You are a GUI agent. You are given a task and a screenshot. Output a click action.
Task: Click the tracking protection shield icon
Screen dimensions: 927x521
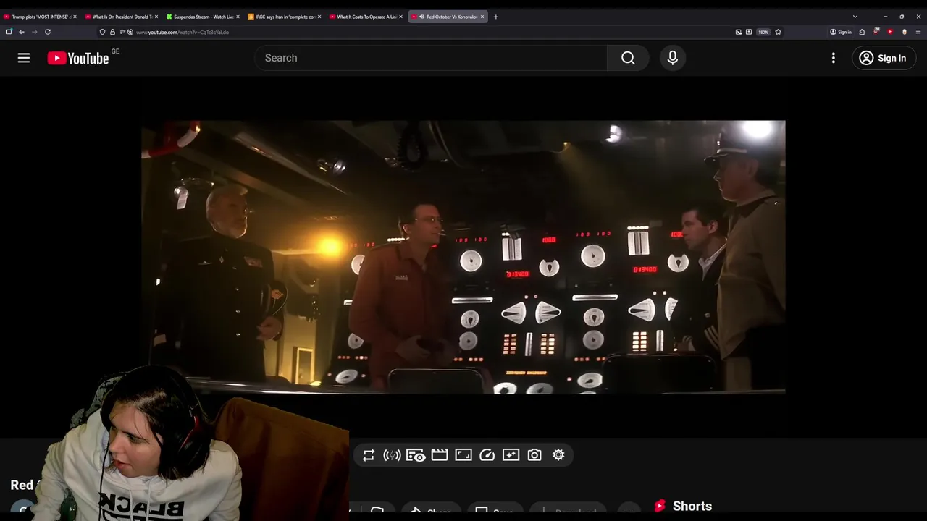tap(102, 32)
